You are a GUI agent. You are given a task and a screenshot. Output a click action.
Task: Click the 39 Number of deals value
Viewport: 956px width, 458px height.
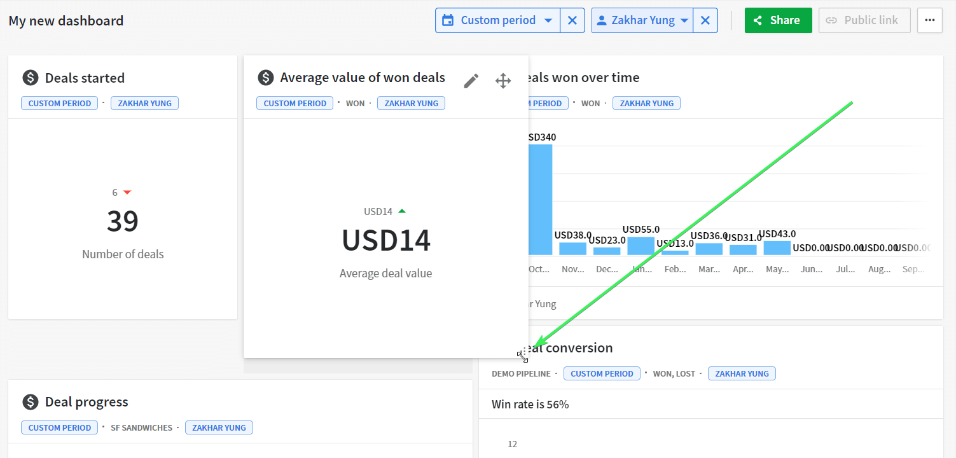pyautogui.click(x=123, y=221)
